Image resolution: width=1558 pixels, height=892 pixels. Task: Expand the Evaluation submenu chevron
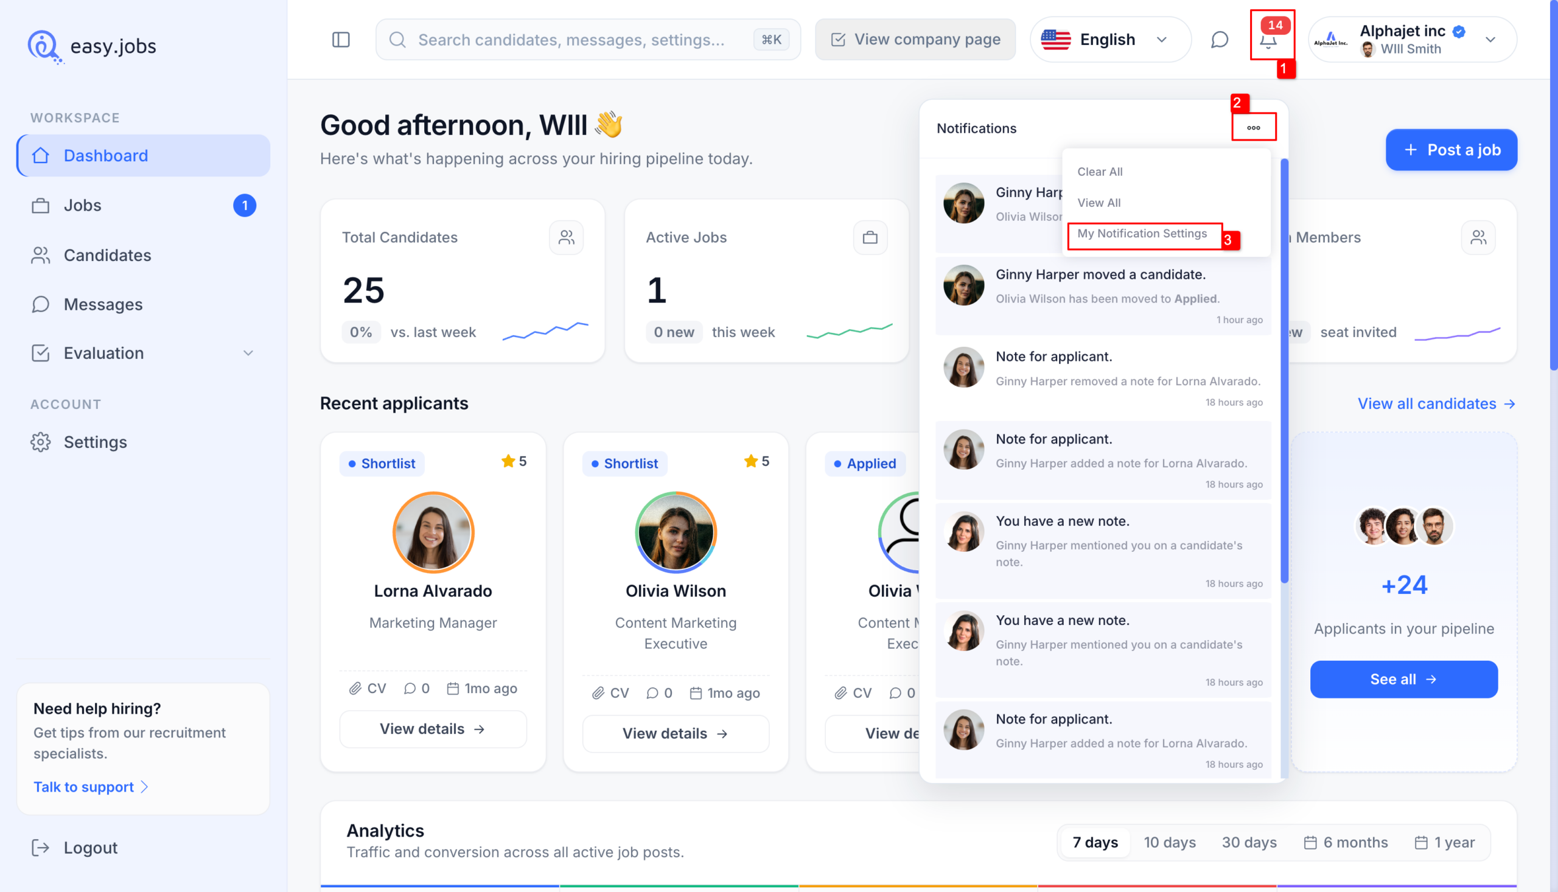click(x=248, y=353)
